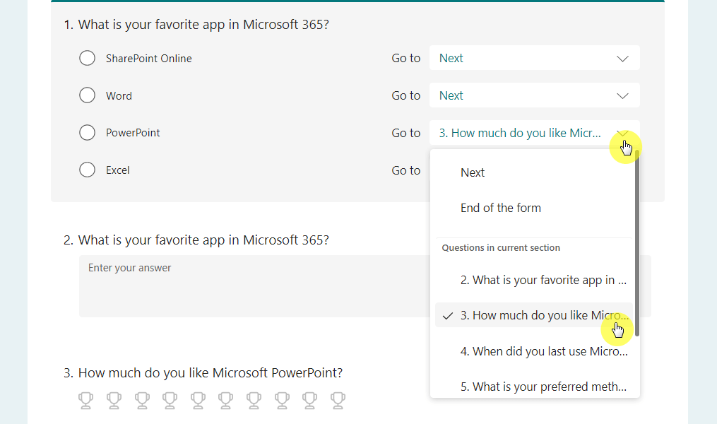Rate ten trophies for PowerPoint
This screenshot has height=424, width=717.
(338, 400)
